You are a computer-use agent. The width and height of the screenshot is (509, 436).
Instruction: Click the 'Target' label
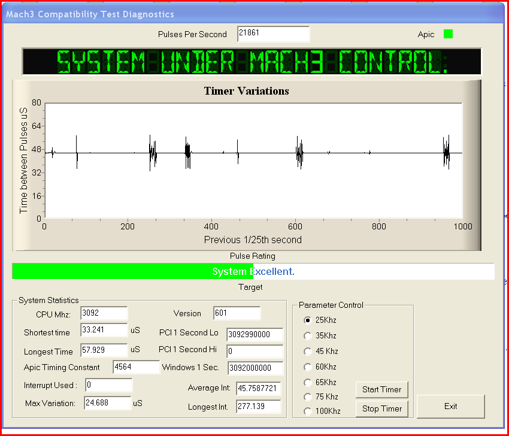pyautogui.click(x=250, y=287)
